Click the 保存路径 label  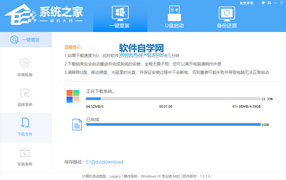coord(74,162)
